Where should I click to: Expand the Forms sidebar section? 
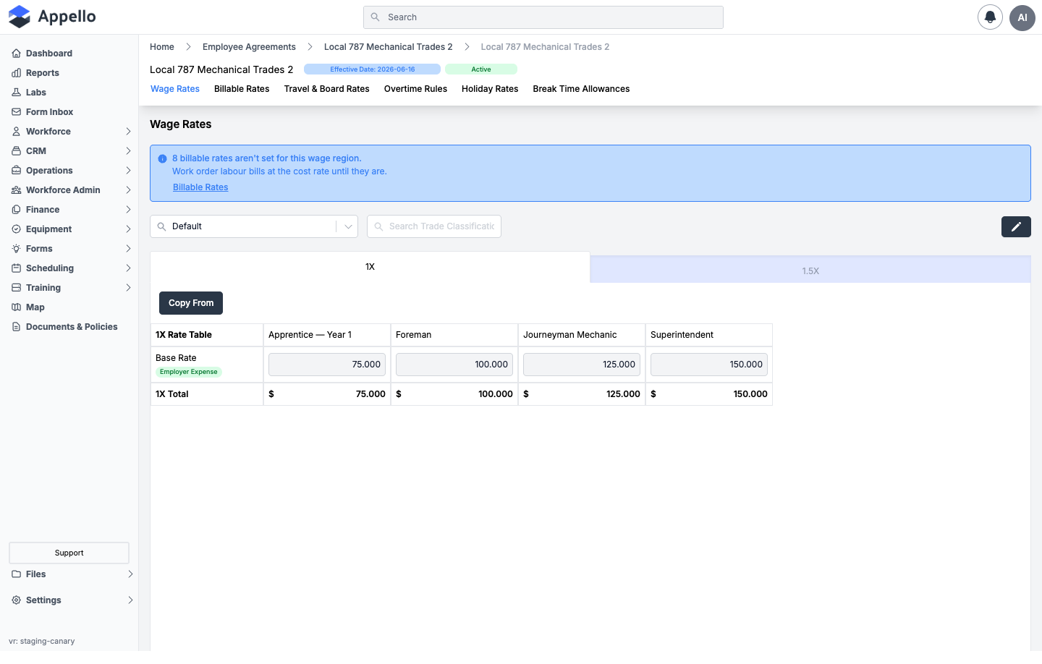pos(128,249)
